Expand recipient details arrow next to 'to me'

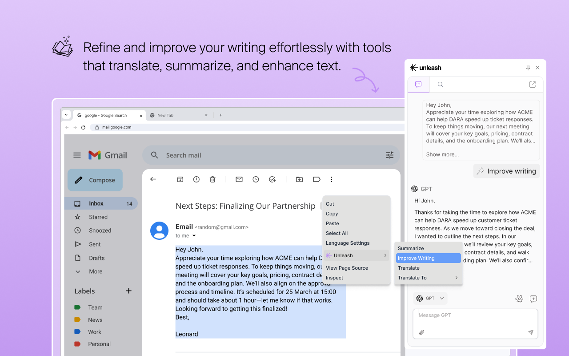(x=194, y=236)
